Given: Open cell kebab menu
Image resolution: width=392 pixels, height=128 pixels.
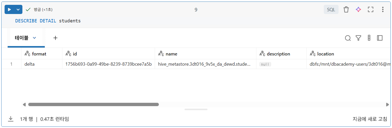Looking at the screenshot, I should pyautogui.click(x=383, y=10).
